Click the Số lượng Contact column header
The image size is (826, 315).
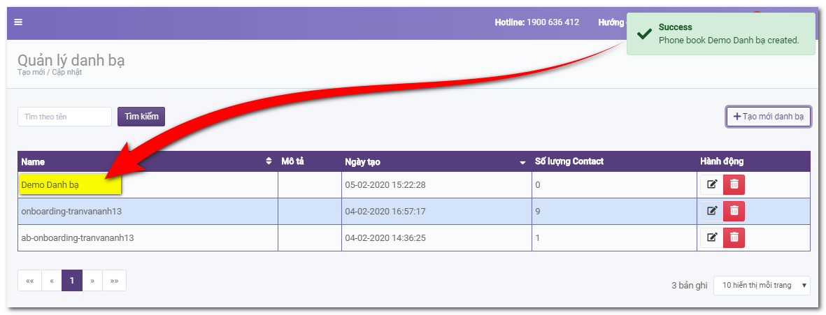(614, 161)
